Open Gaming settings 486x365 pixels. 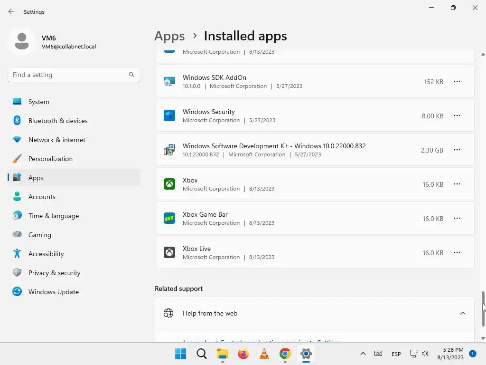point(74,235)
